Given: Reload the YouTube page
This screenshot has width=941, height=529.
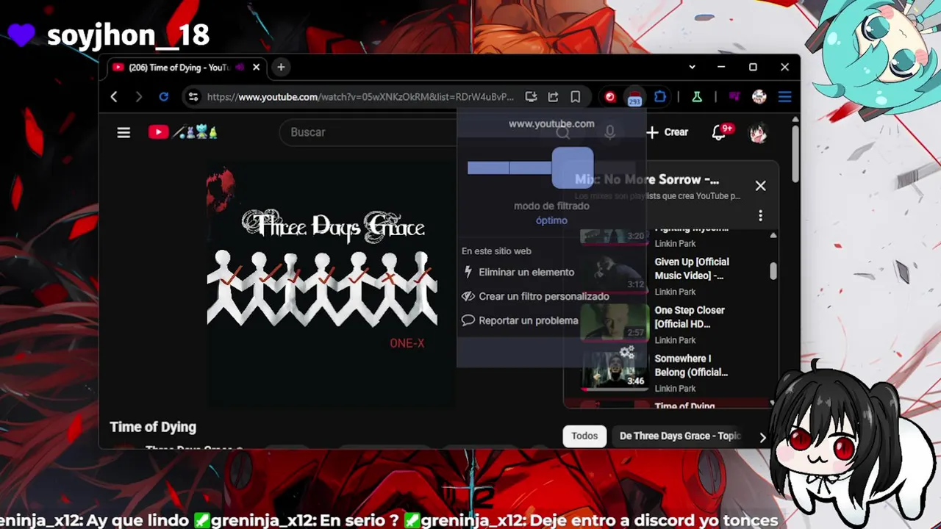Looking at the screenshot, I should coord(164,97).
